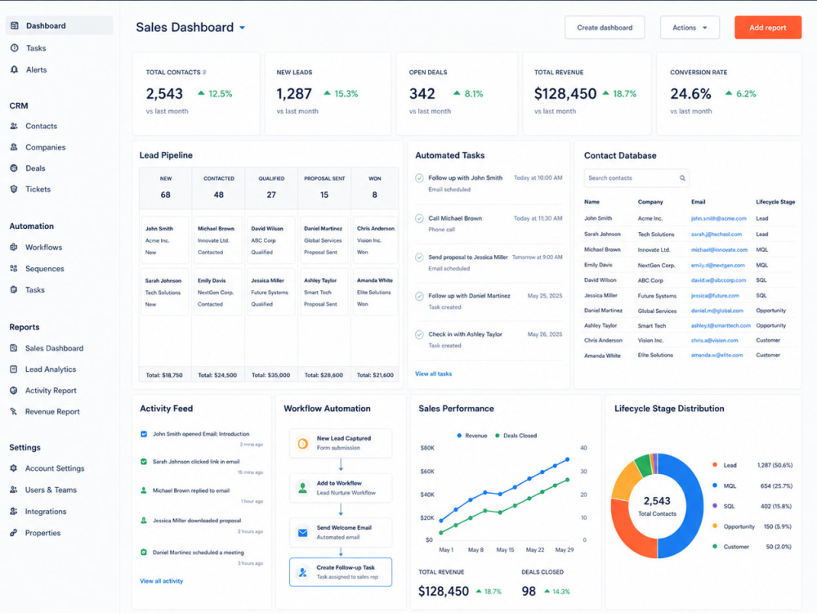This screenshot has height=613, width=817.
Task: Check off Send proposal to Jessica Miller
Action: click(419, 257)
